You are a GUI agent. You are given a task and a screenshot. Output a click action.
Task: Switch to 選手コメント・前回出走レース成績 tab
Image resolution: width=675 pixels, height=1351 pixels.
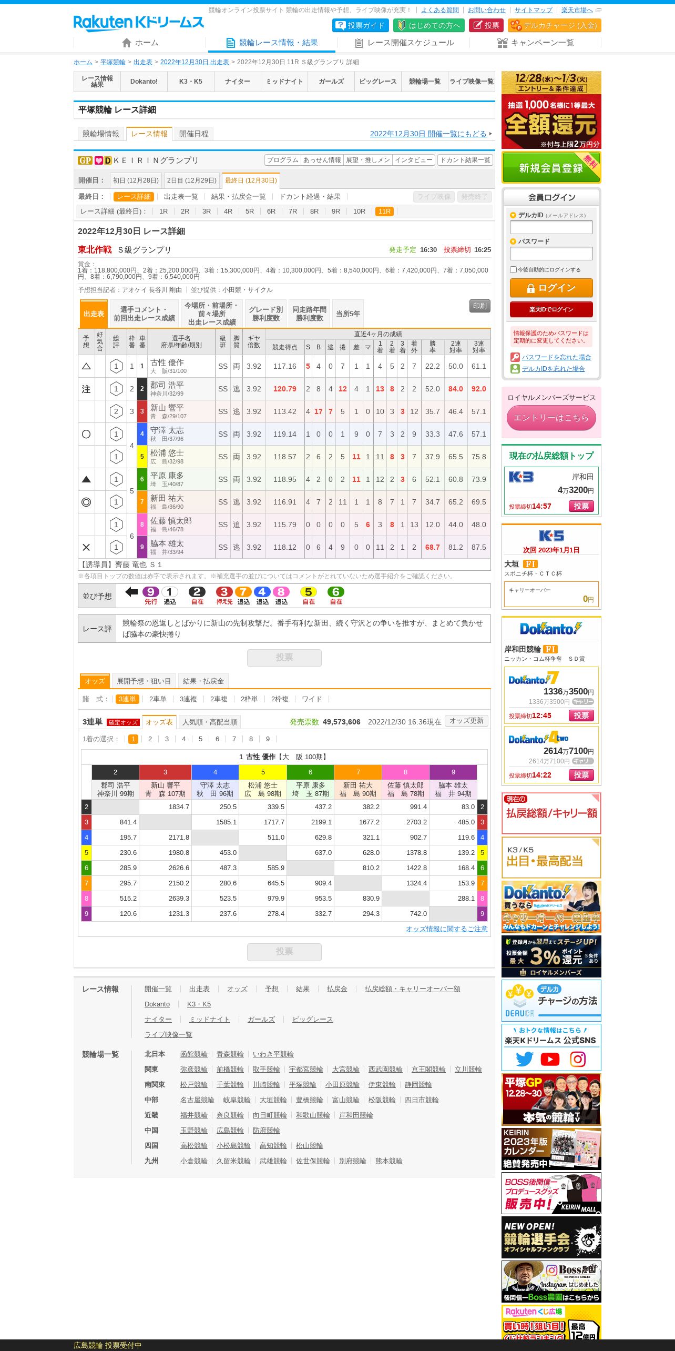pos(145,314)
